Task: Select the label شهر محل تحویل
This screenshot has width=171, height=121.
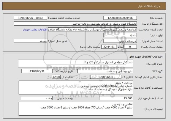Action: point(58,41)
